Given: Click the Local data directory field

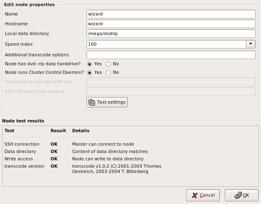Looking at the screenshot, I should pos(171,33).
